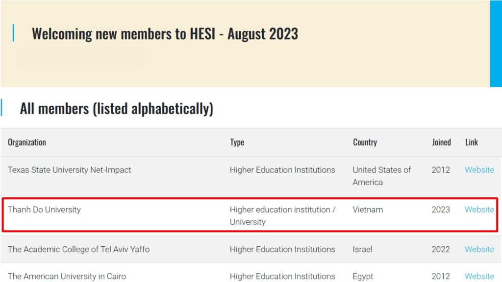This screenshot has height=282, width=502.
Task: Click the Joined column header
Action: point(441,142)
